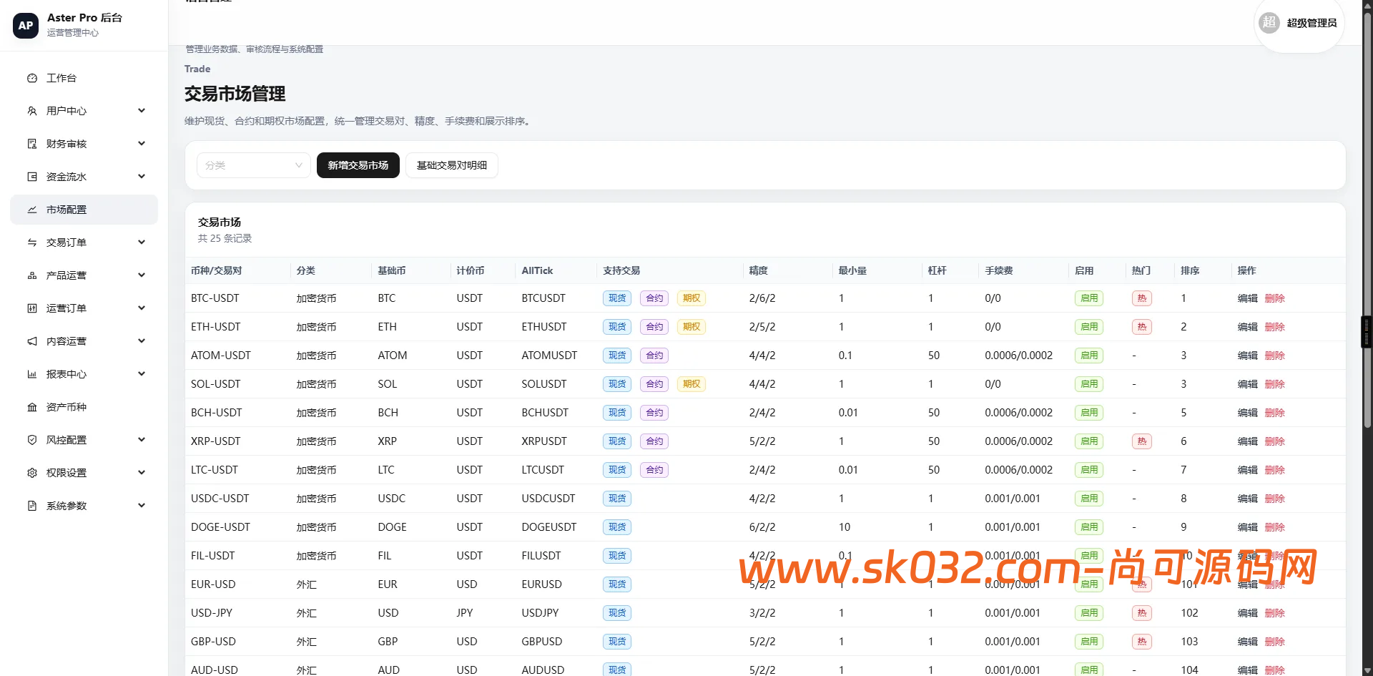Expand the 资金流水 menu chevron
1373x676 pixels.
tap(142, 176)
